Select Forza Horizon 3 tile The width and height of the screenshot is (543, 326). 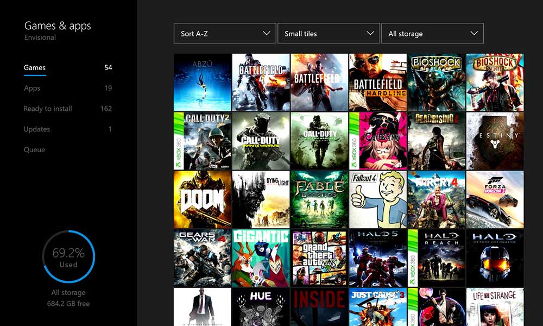(495, 199)
